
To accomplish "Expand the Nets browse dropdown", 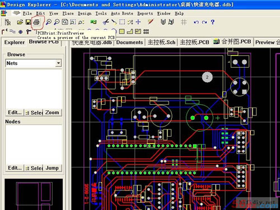I will tap(58, 63).
